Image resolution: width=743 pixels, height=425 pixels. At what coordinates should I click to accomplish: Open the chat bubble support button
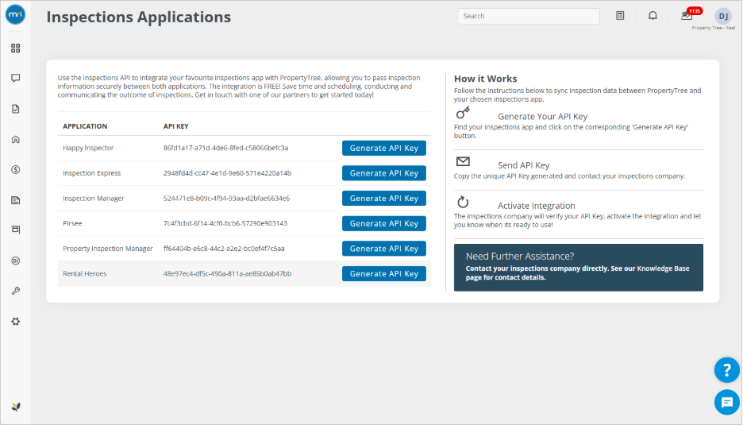727,402
